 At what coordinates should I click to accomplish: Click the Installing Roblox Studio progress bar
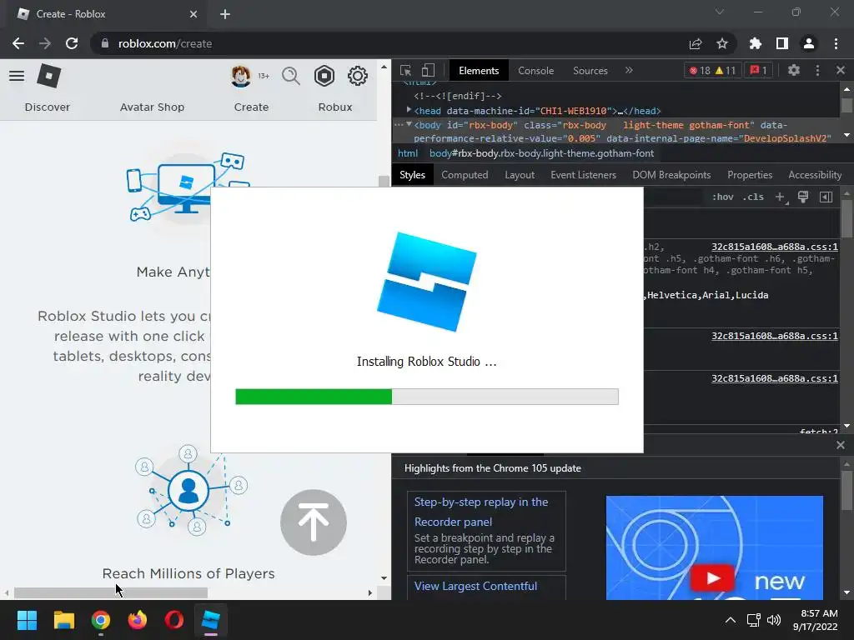tap(426, 397)
